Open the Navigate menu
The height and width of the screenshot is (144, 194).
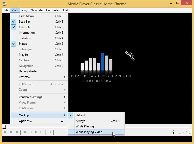point(37,10)
